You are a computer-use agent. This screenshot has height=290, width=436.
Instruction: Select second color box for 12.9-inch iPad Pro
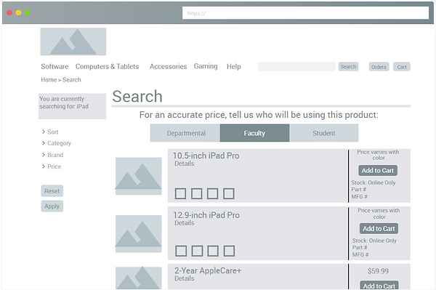[197, 251]
